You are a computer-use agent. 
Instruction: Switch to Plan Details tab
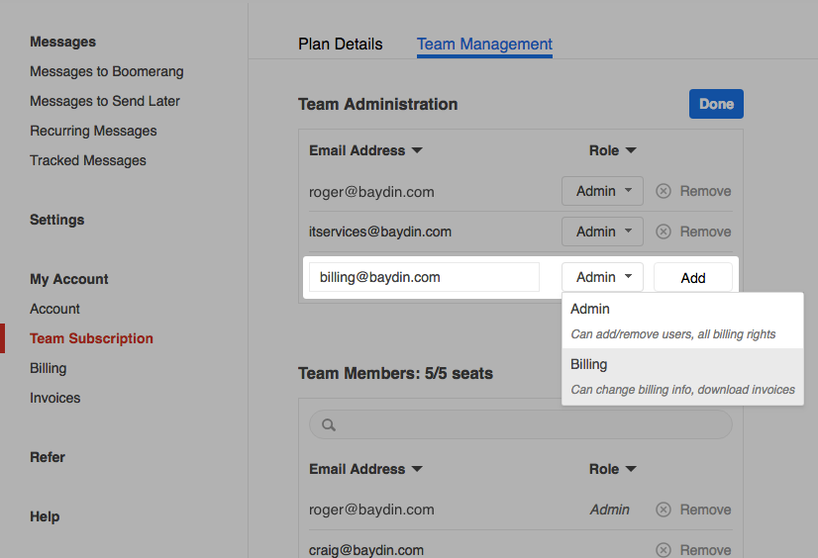pyautogui.click(x=340, y=45)
